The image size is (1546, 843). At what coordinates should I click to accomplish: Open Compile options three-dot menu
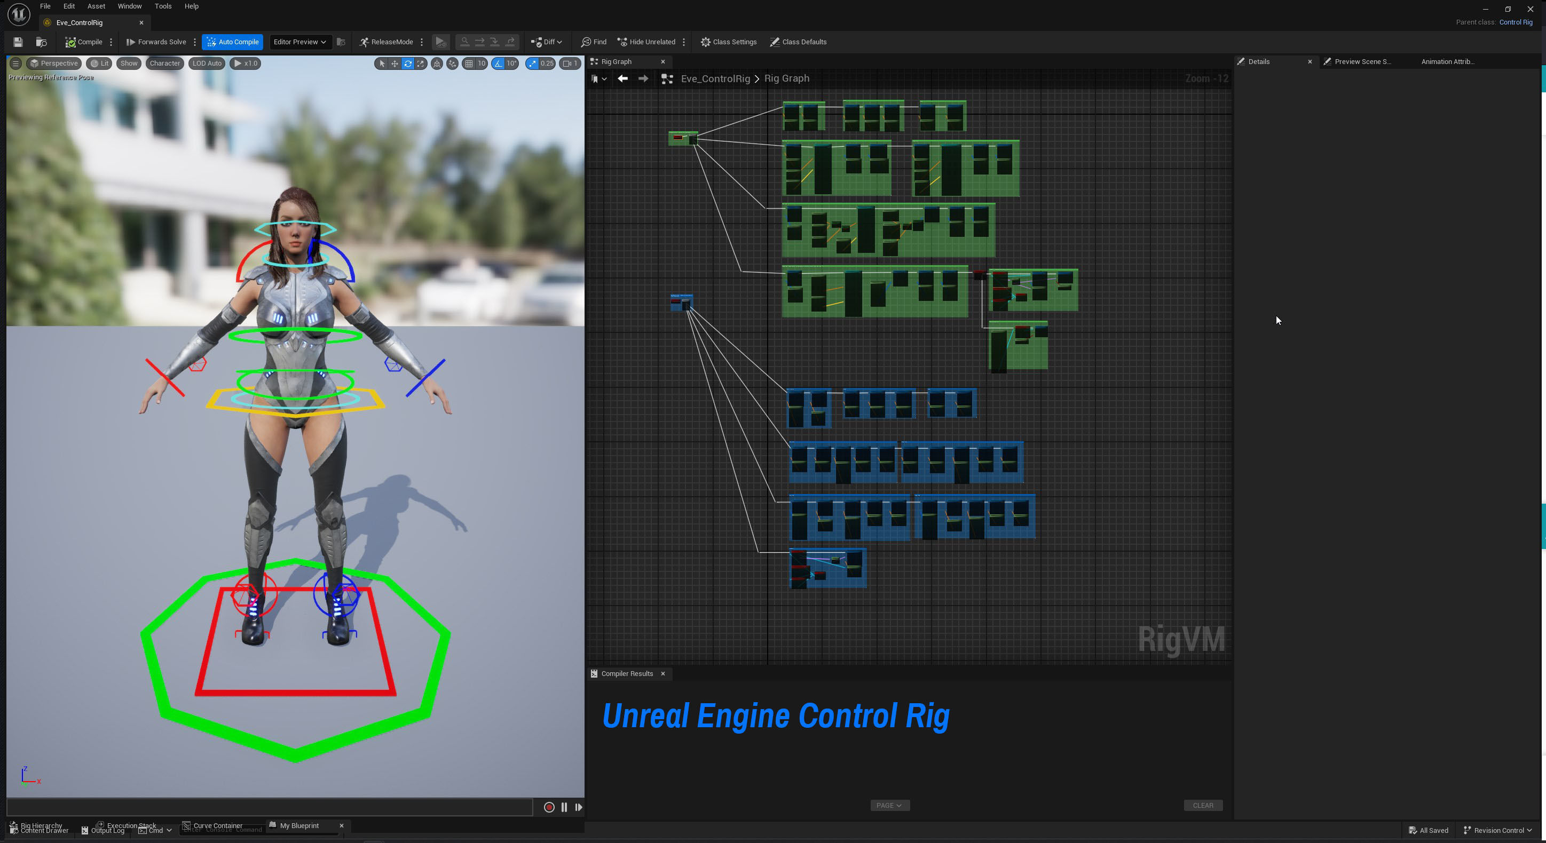111,42
